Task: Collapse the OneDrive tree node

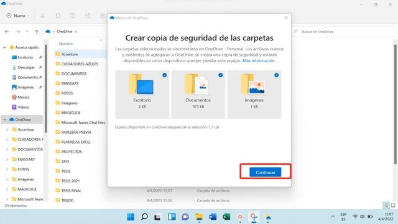Action: tap(4, 119)
